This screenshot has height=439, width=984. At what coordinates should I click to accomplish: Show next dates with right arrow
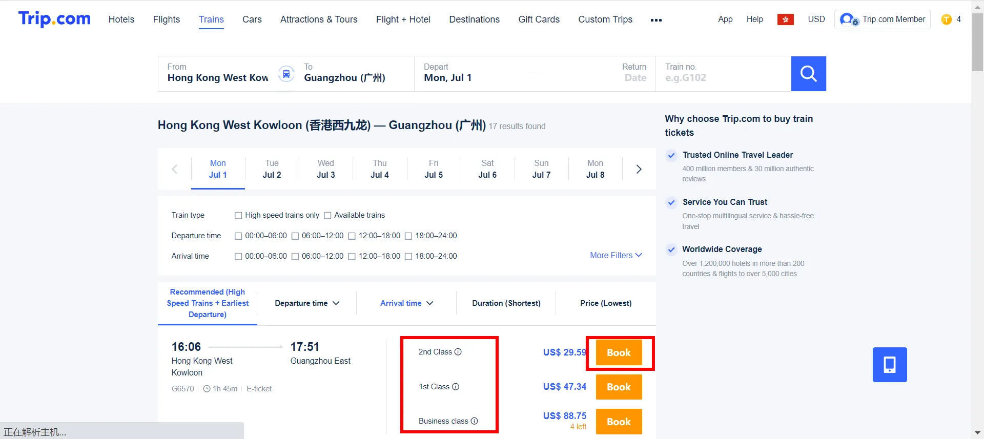tap(639, 169)
